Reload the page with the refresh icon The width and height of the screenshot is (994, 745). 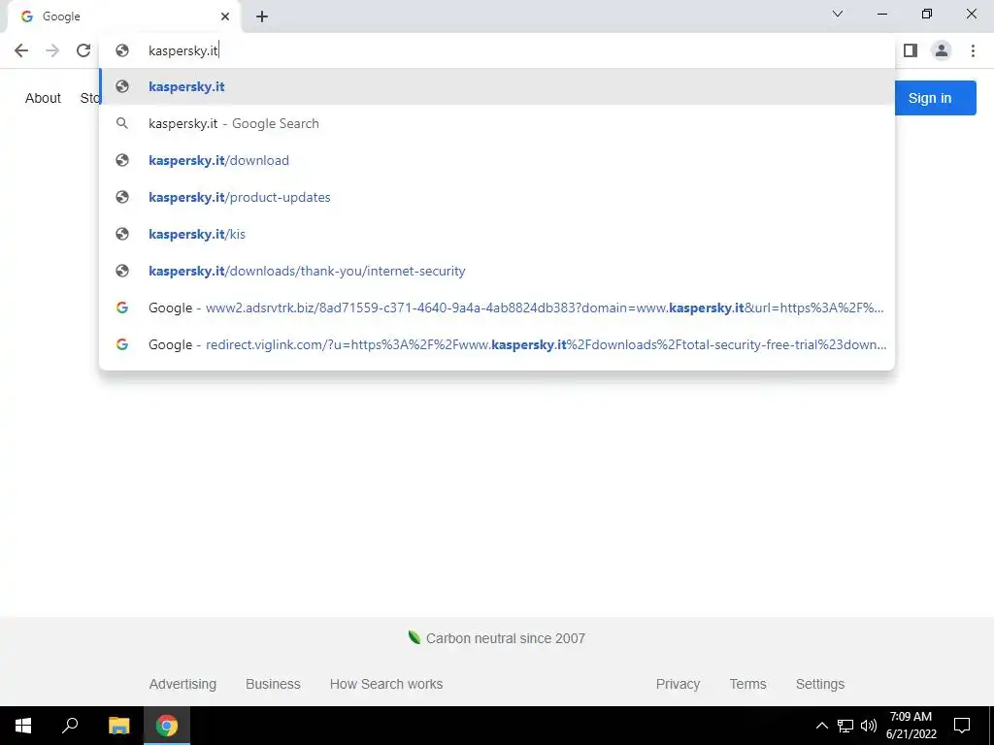pos(83,50)
